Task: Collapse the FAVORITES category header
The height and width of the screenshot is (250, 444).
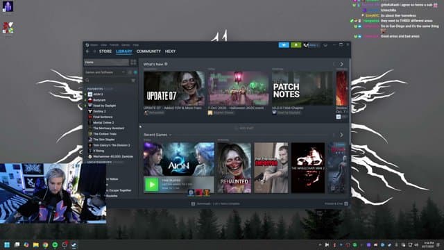Action: tap(95, 89)
